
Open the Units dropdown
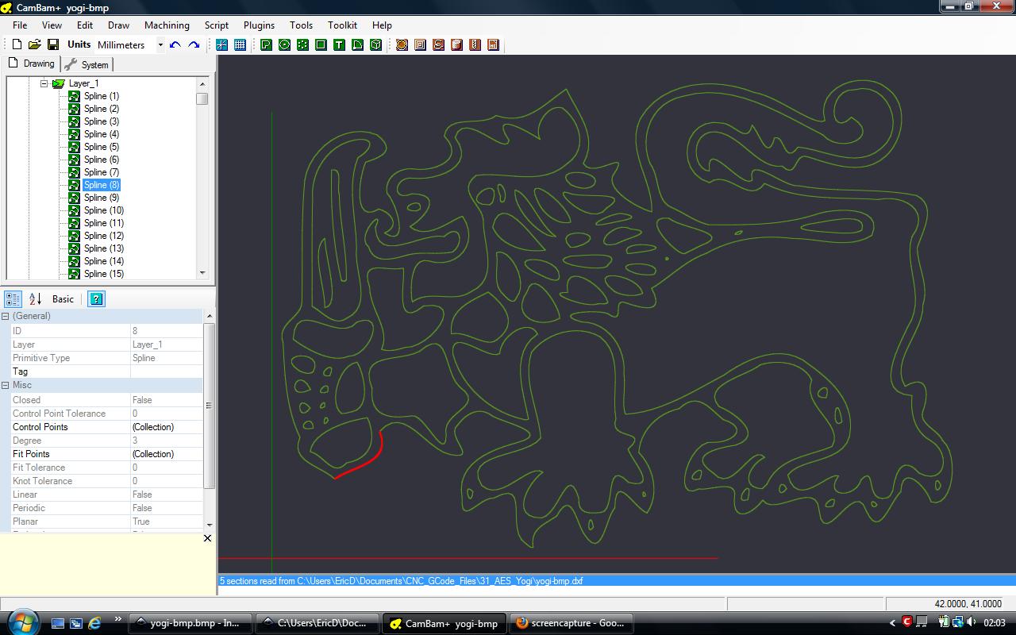pos(160,45)
